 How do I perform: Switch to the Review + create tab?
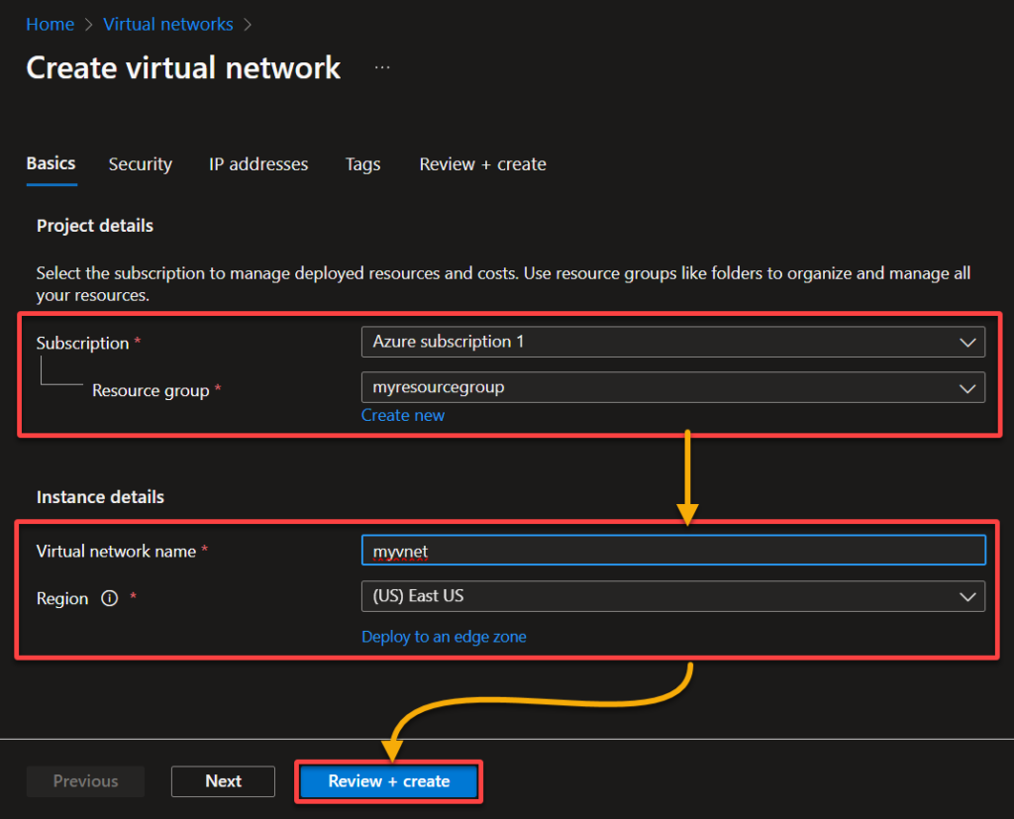pos(482,164)
